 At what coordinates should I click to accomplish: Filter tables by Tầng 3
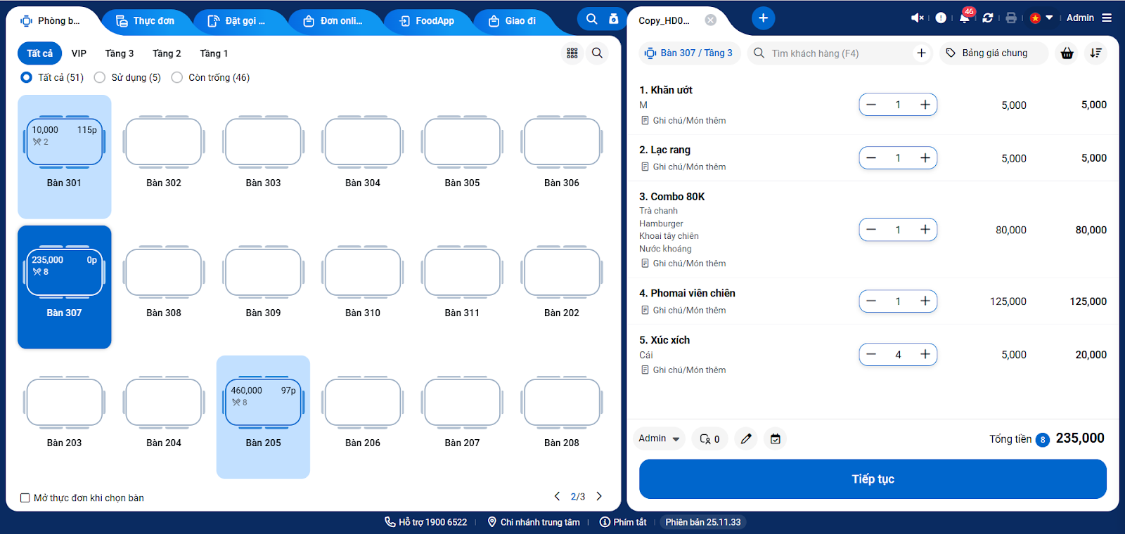click(x=120, y=53)
